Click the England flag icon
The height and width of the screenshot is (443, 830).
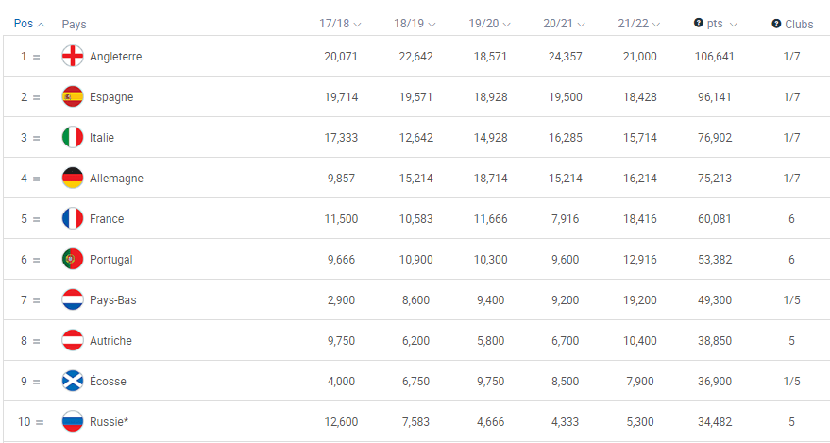[x=73, y=56]
